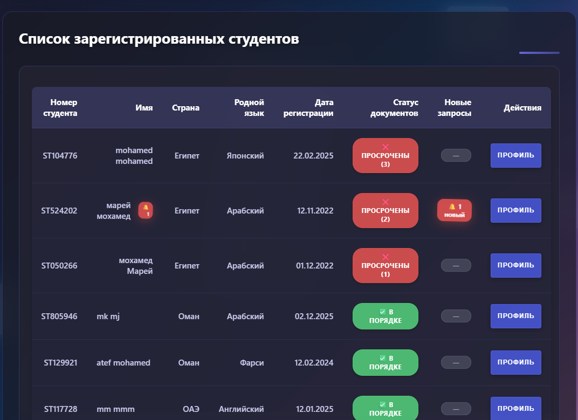Toggle the dash pill in ST050266's requests column

click(x=456, y=265)
